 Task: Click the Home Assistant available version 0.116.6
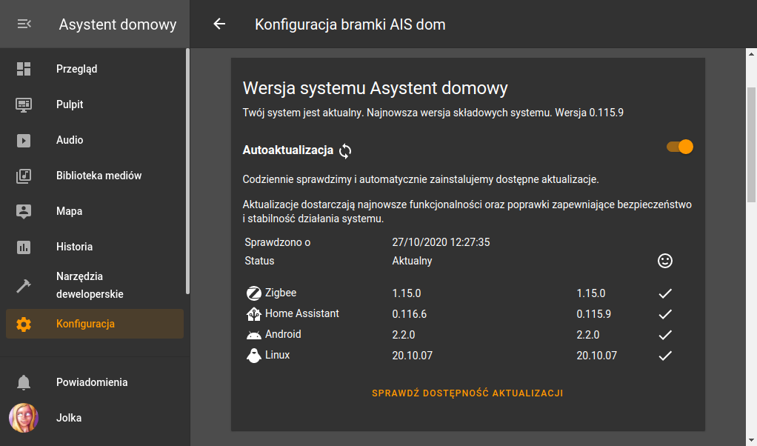click(410, 314)
